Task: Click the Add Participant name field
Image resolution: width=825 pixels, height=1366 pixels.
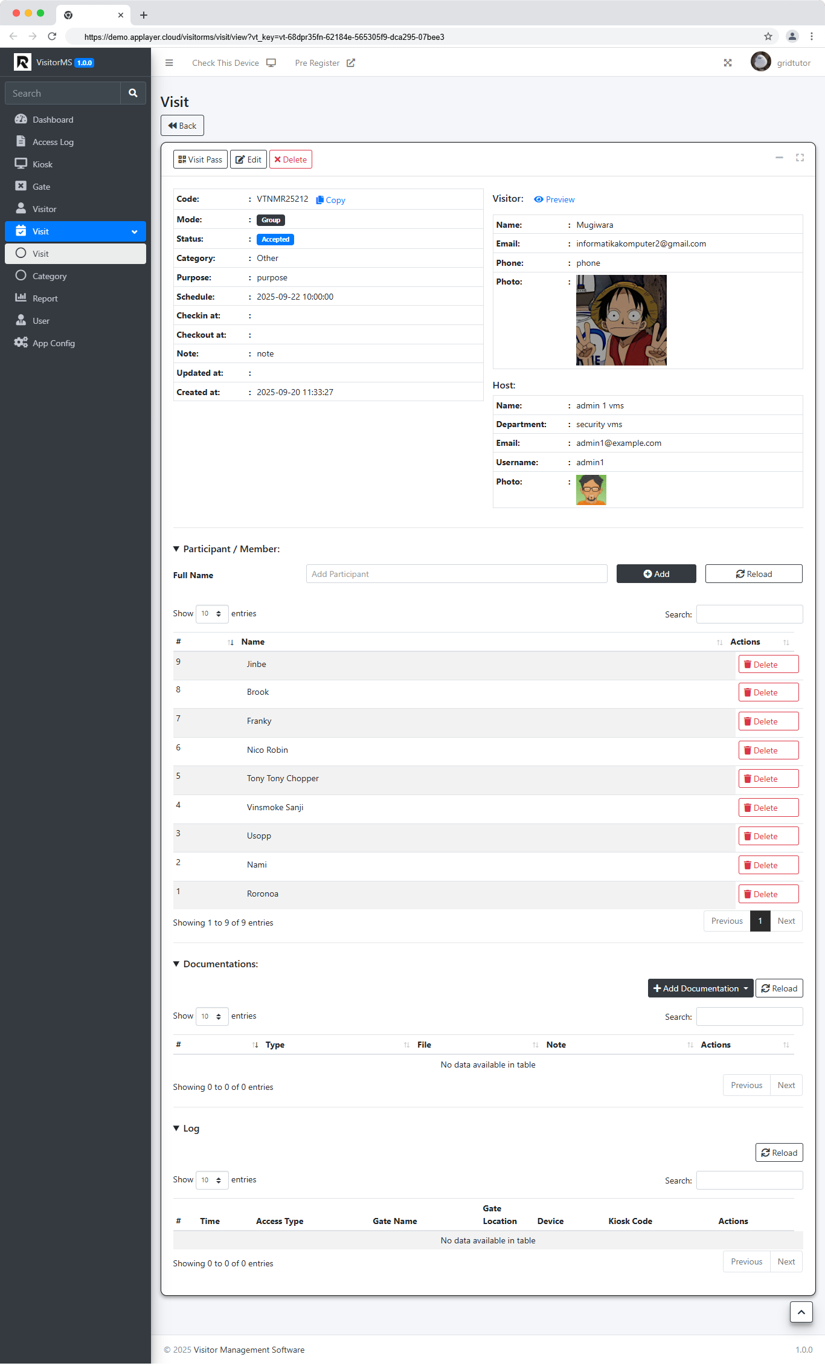Action: tap(457, 574)
